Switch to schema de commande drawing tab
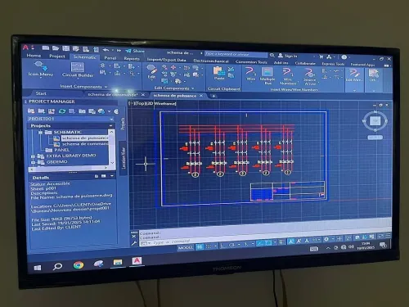The width and height of the screenshot is (409, 307). 113,94
